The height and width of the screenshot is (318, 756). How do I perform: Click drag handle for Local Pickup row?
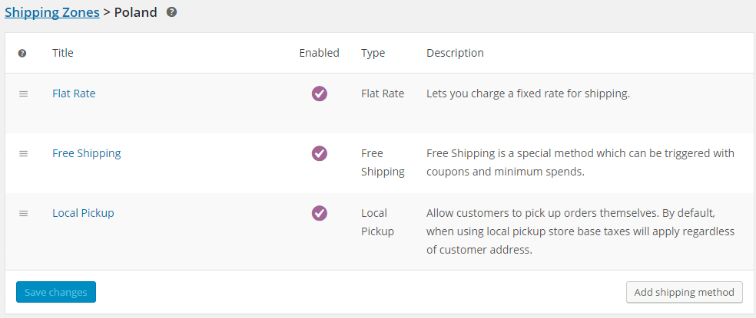(23, 213)
